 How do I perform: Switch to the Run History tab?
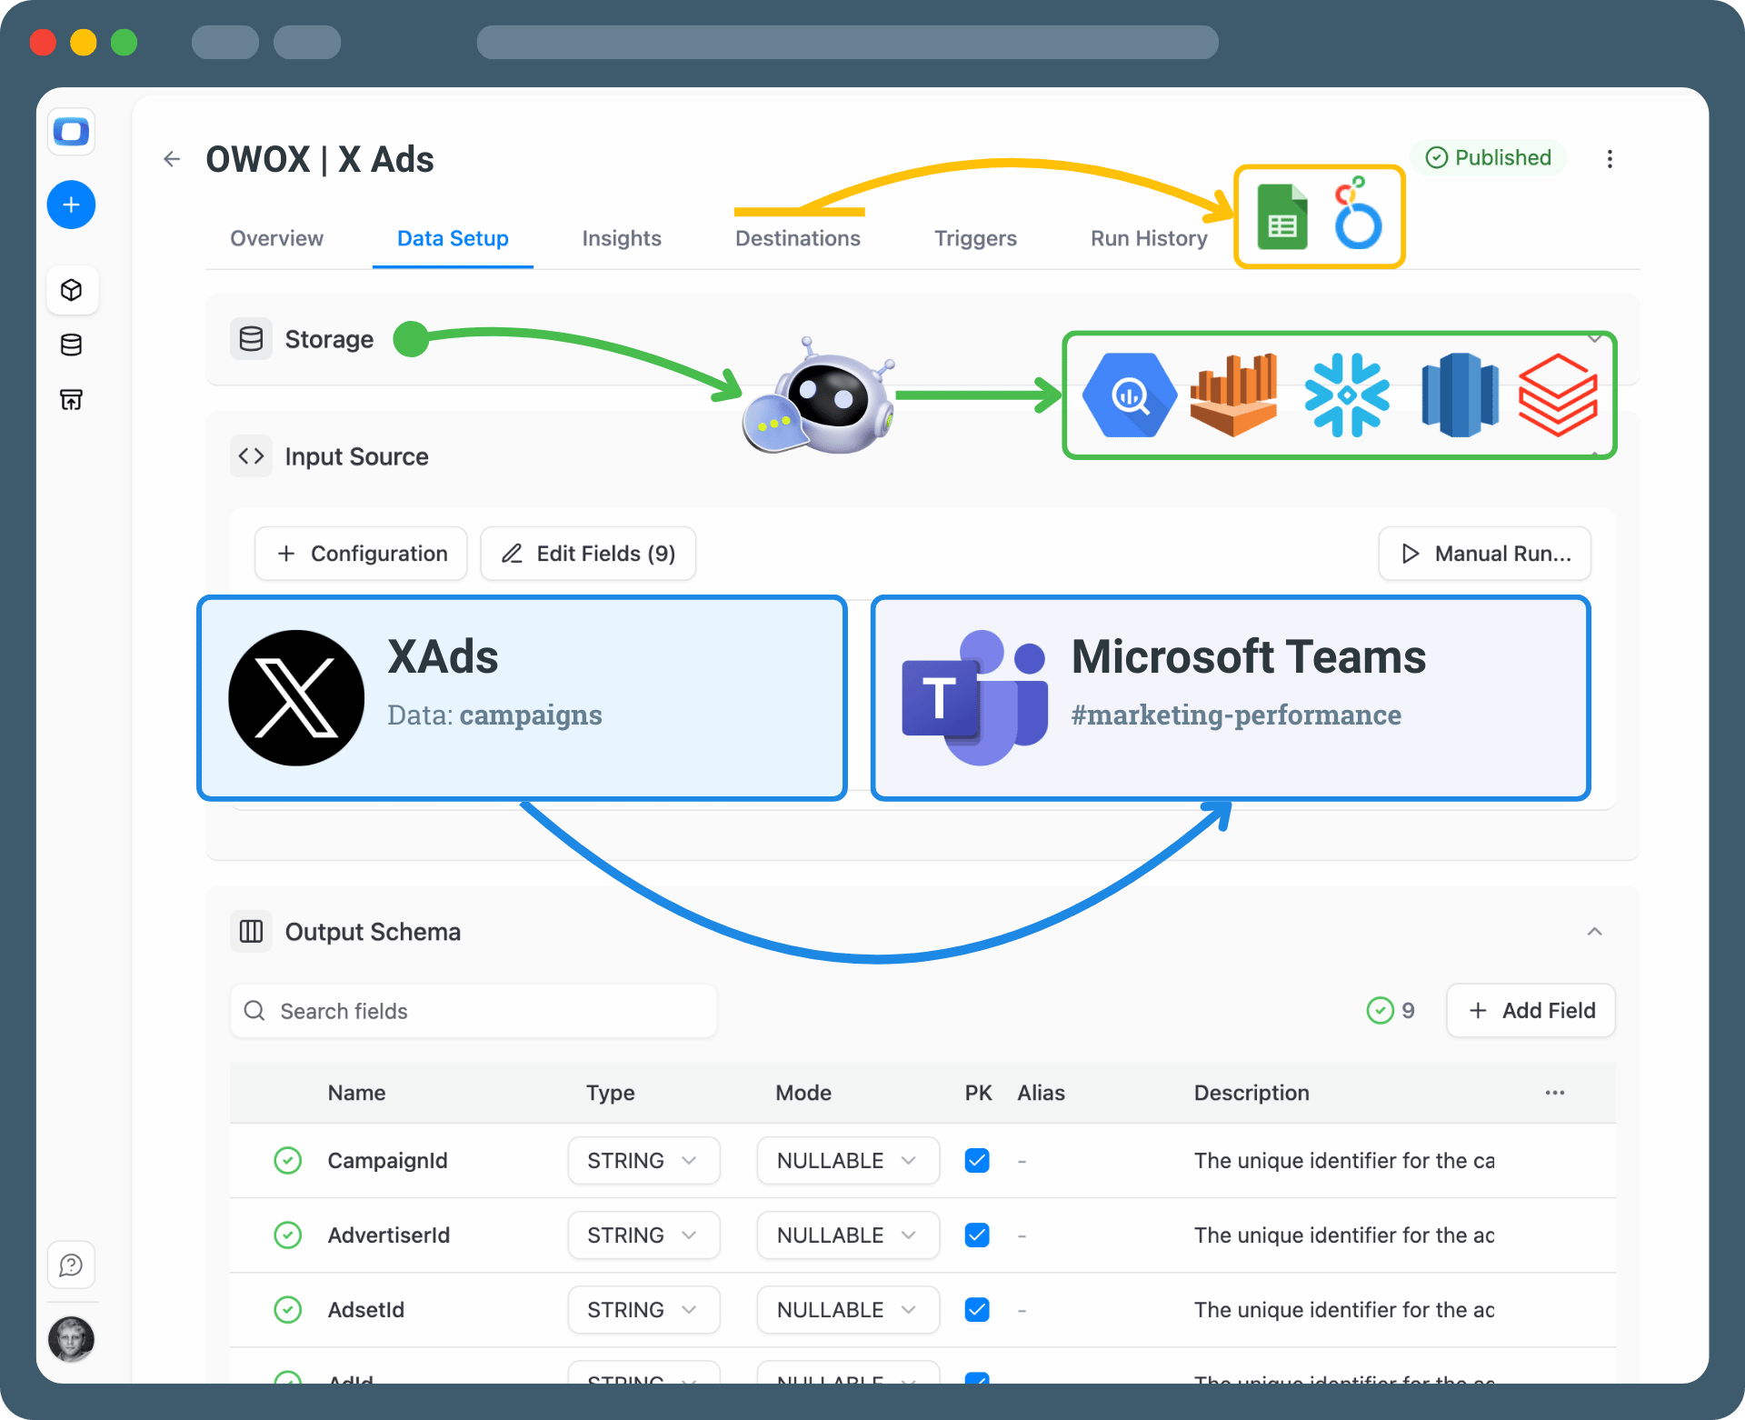coord(1149,238)
